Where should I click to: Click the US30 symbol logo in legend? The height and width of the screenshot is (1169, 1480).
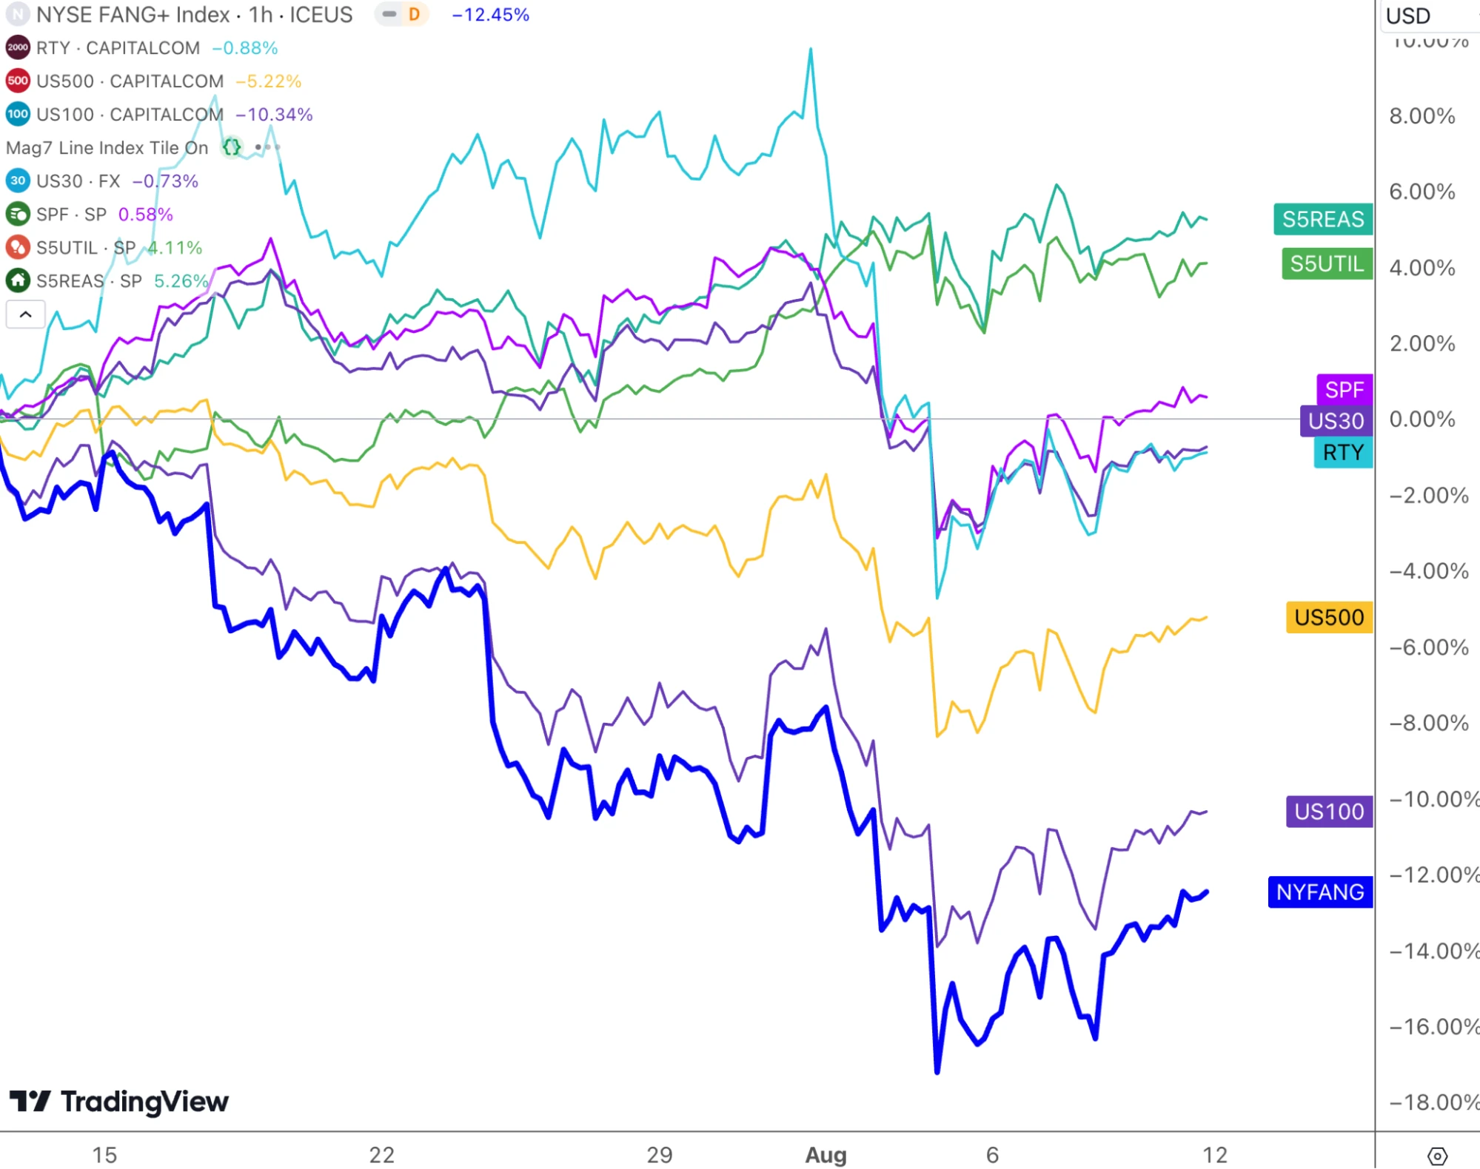[18, 181]
